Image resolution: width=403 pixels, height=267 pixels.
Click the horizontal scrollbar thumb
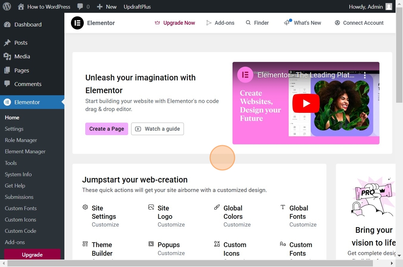click(x=190, y=263)
